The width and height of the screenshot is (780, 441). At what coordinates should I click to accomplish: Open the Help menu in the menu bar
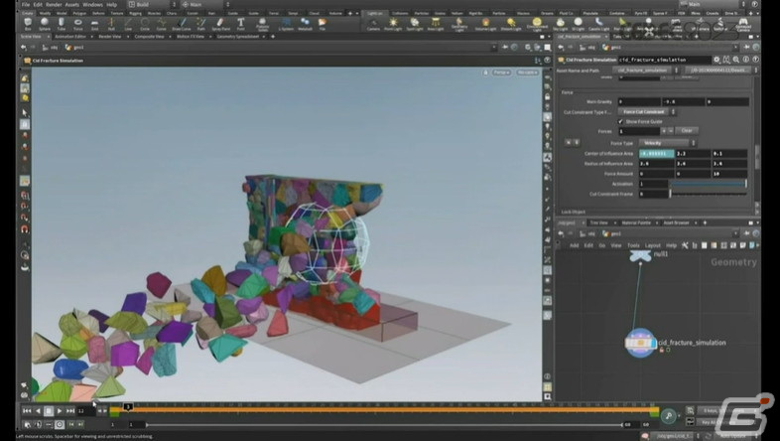(111, 5)
